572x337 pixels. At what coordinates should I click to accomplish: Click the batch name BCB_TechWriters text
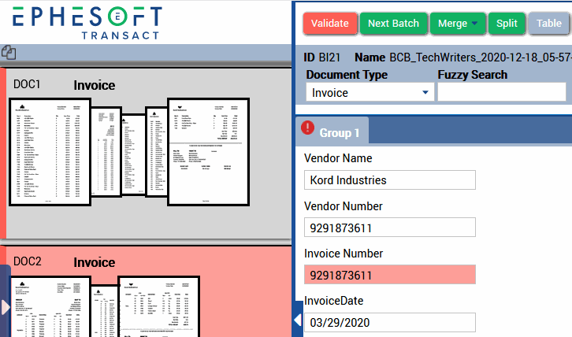(x=481, y=57)
